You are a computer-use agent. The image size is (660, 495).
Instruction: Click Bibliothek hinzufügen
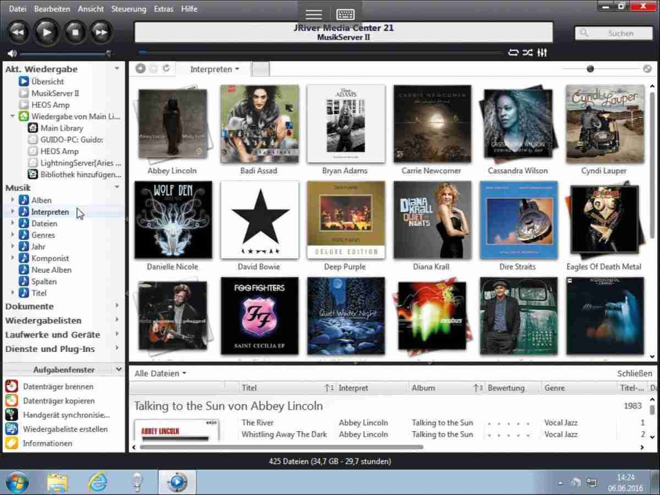81,174
